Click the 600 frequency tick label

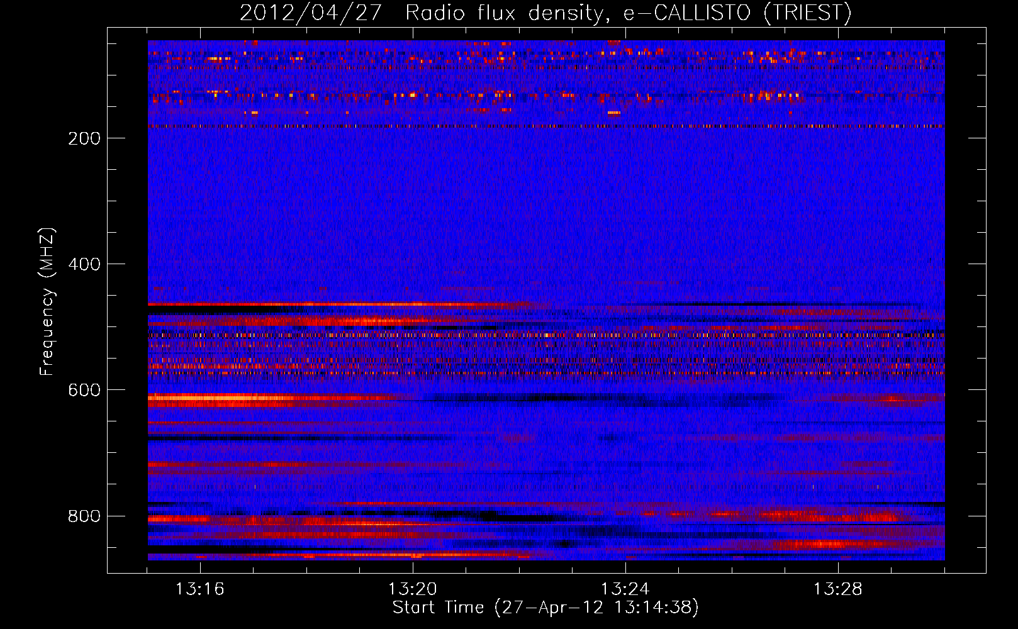pos(84,390)
